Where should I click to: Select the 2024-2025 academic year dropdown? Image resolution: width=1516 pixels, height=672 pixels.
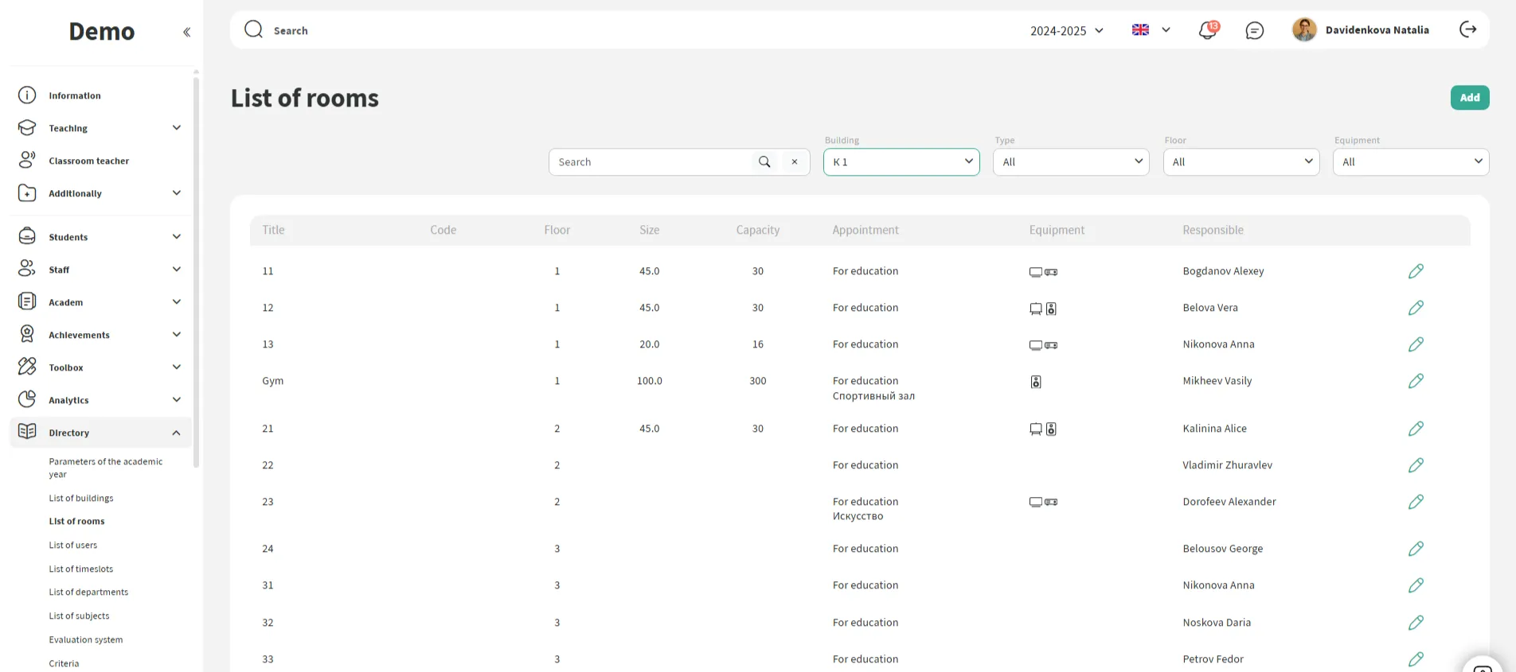[x=1066, y=31]
